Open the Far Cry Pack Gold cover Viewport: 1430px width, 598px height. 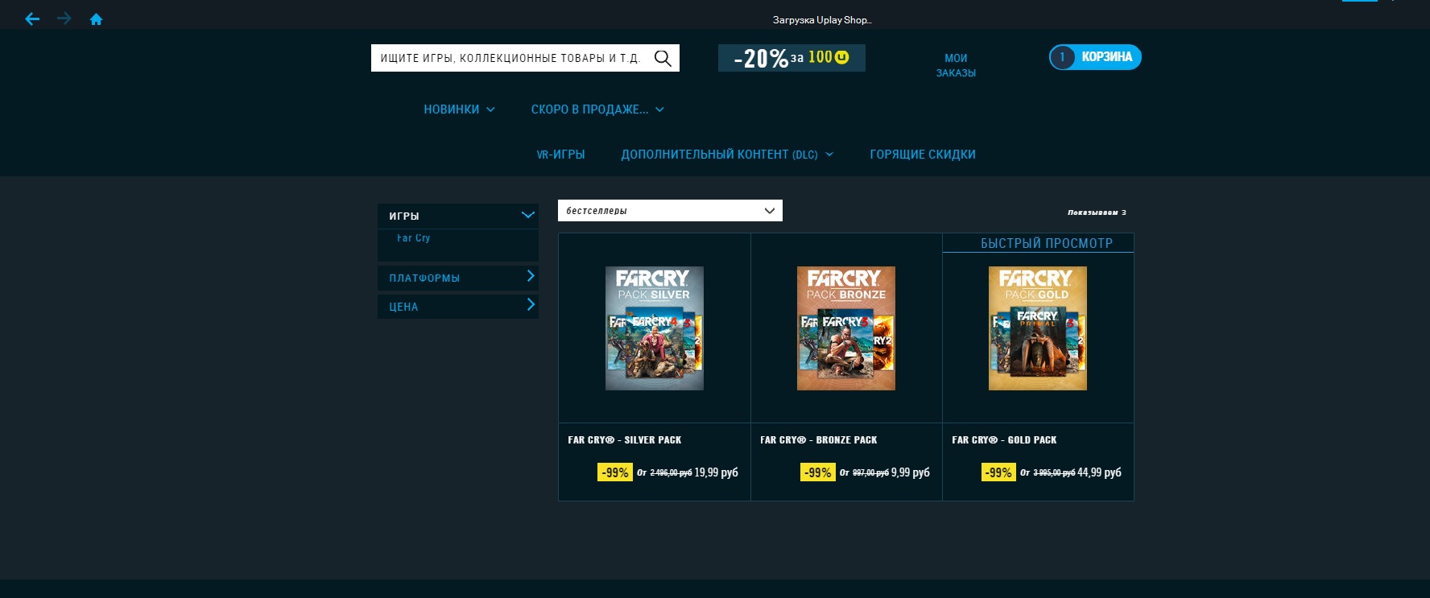[x=1038, y=328]
